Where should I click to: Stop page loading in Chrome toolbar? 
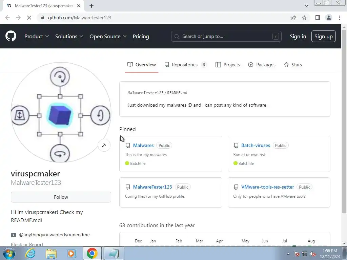[29, 18]
